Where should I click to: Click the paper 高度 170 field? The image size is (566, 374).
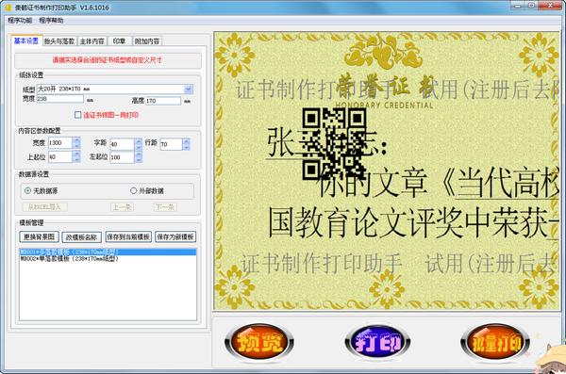[163, 101]
